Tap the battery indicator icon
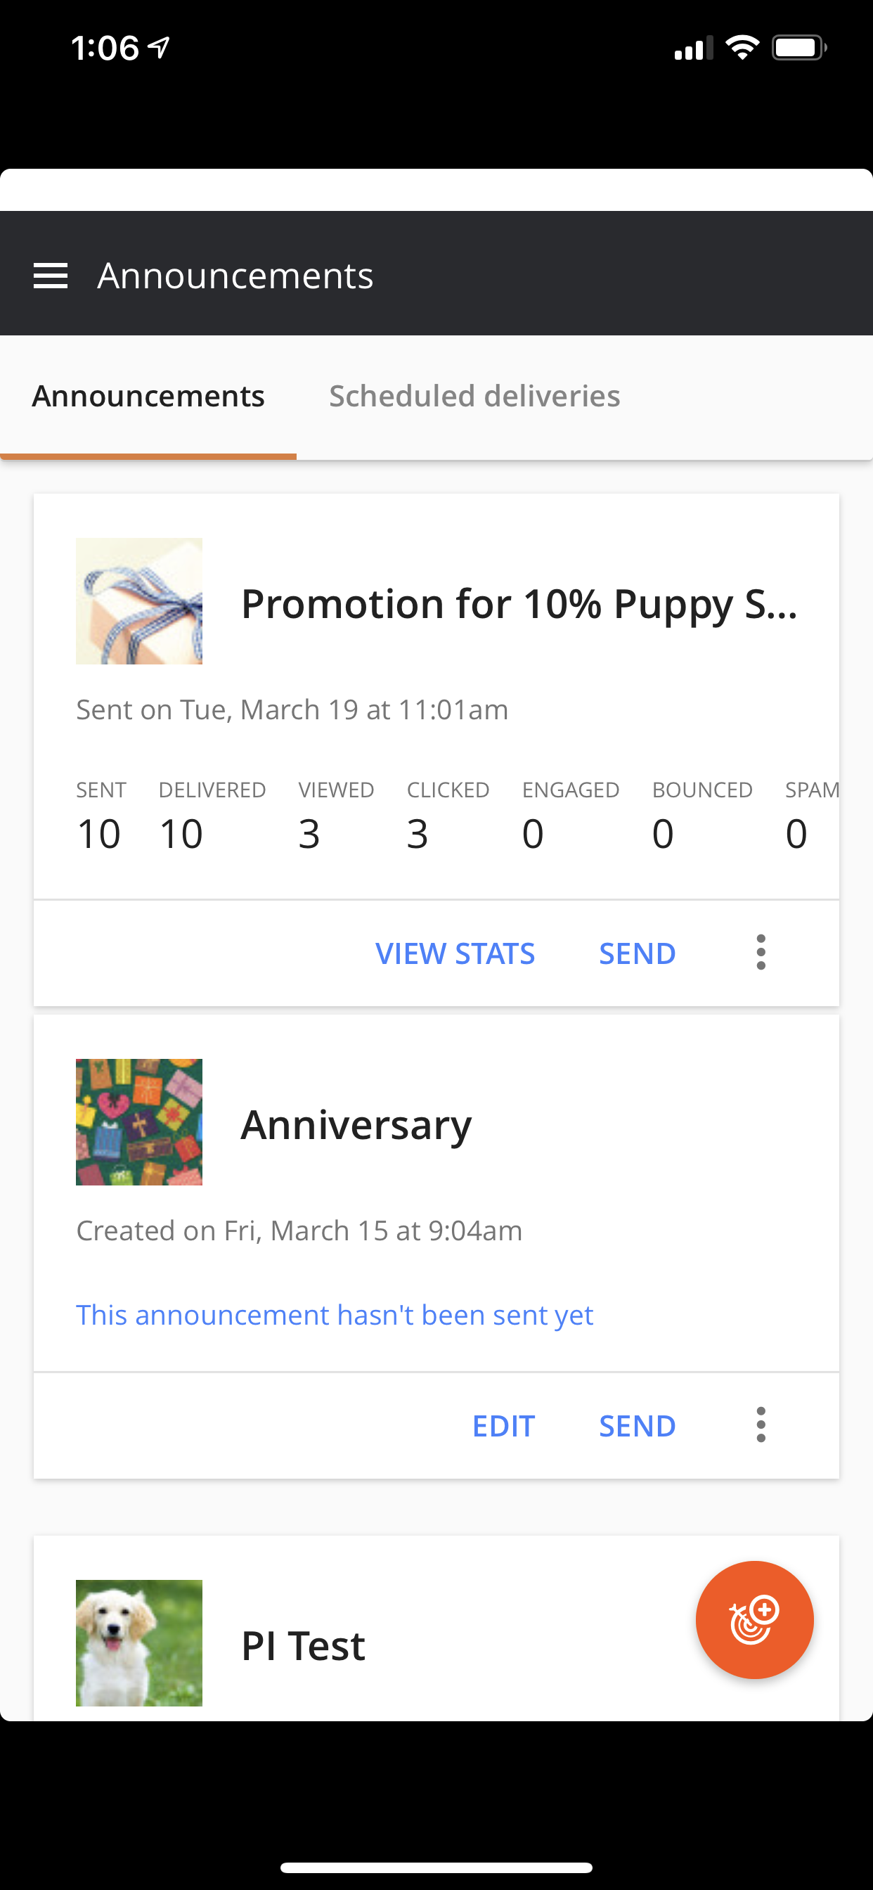The image size is (873, 1890). 799,48
